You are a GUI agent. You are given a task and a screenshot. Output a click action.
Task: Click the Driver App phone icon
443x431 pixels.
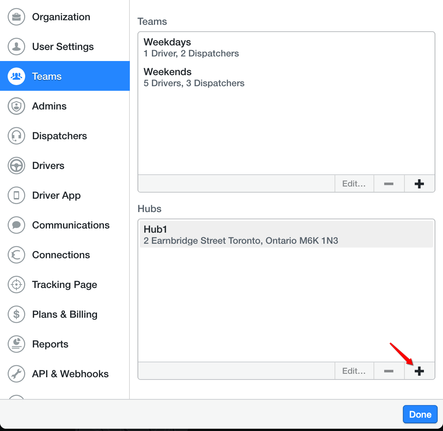coord(16,195)
